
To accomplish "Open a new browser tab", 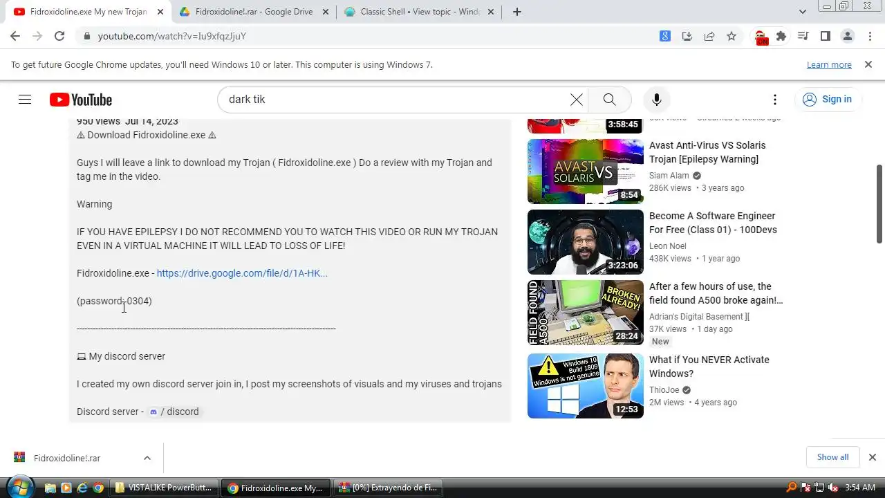I will pyautogui.click(x=516, y=12).
